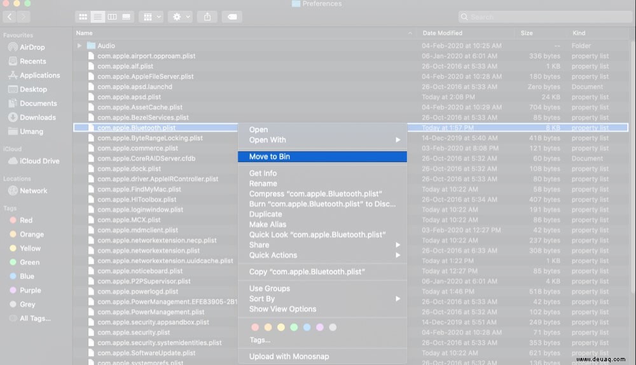Select the Yellow sidebar tag

(x=25, y=248)
